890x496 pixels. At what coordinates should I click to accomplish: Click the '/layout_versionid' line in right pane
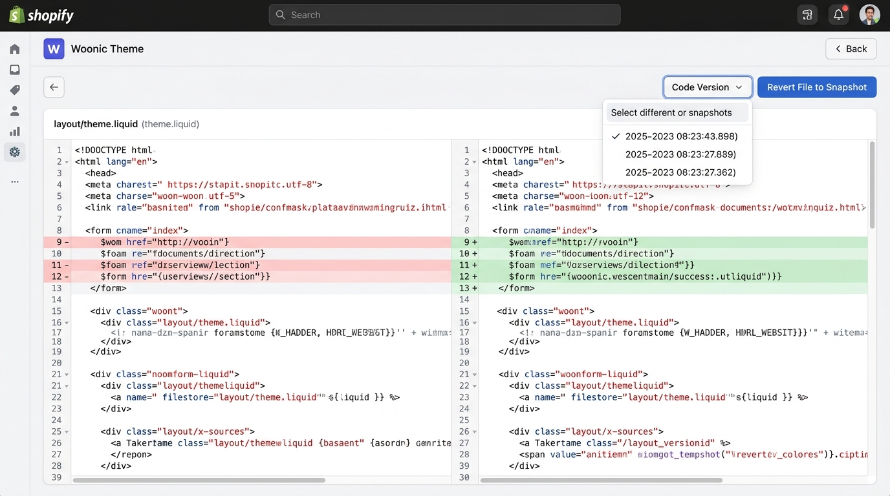(625, 443)
